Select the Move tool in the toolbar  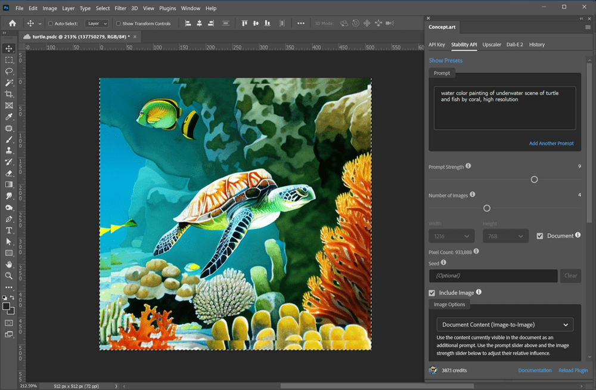tap(9, 49)
